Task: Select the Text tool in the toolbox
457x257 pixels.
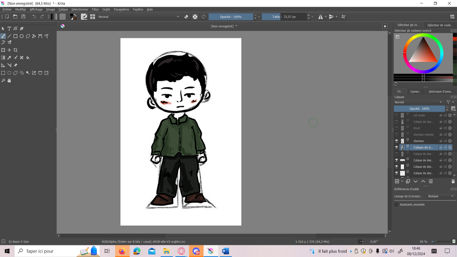Action: [x=9, y=29]
